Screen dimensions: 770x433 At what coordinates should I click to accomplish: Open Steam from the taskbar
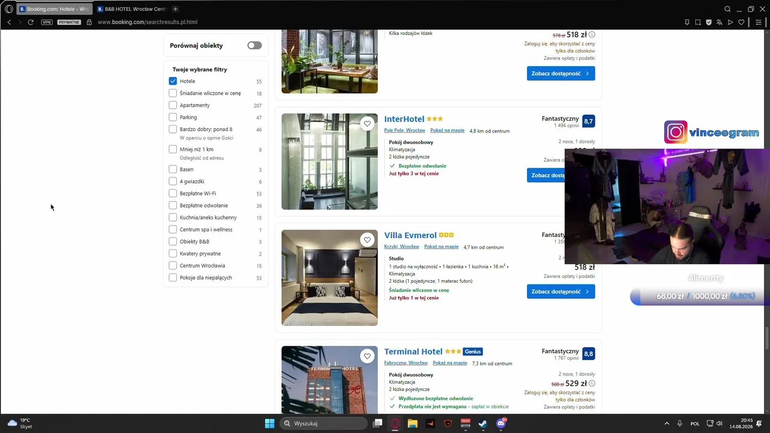(482, 423)
